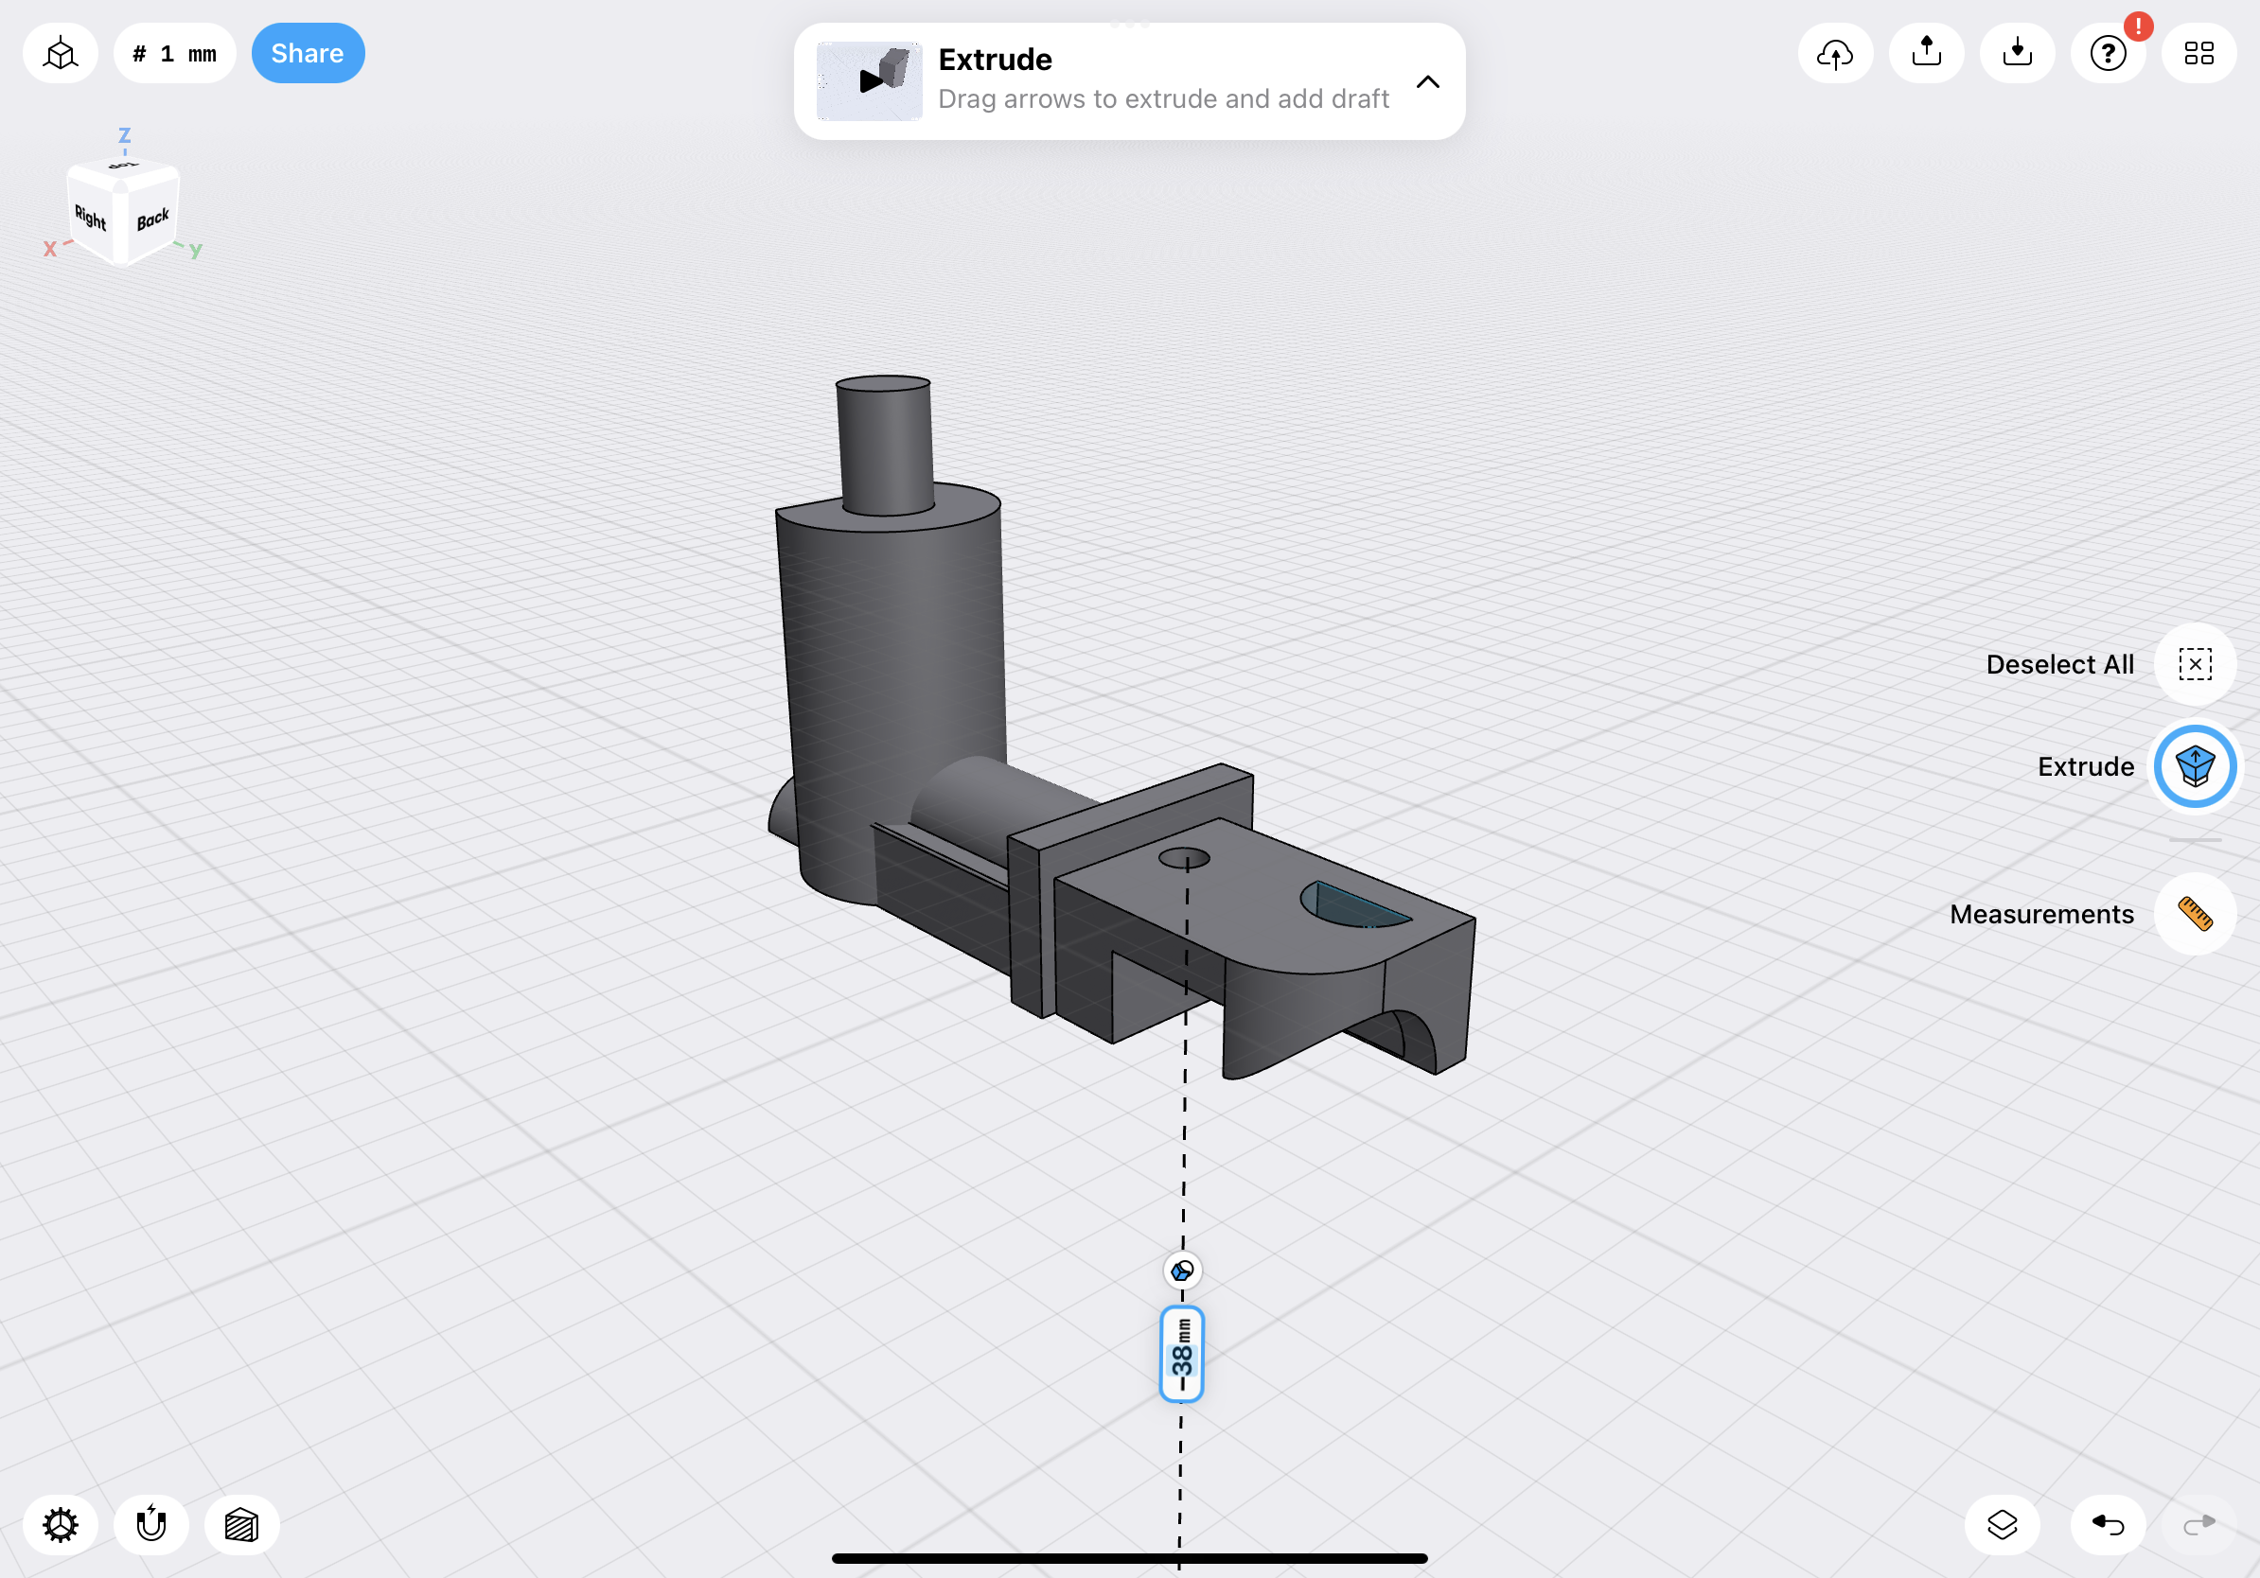The width and height of the screenshot is (2260, 1578).
Task: Toggle the snapping magnet icon
Action: pos(150,1525)
